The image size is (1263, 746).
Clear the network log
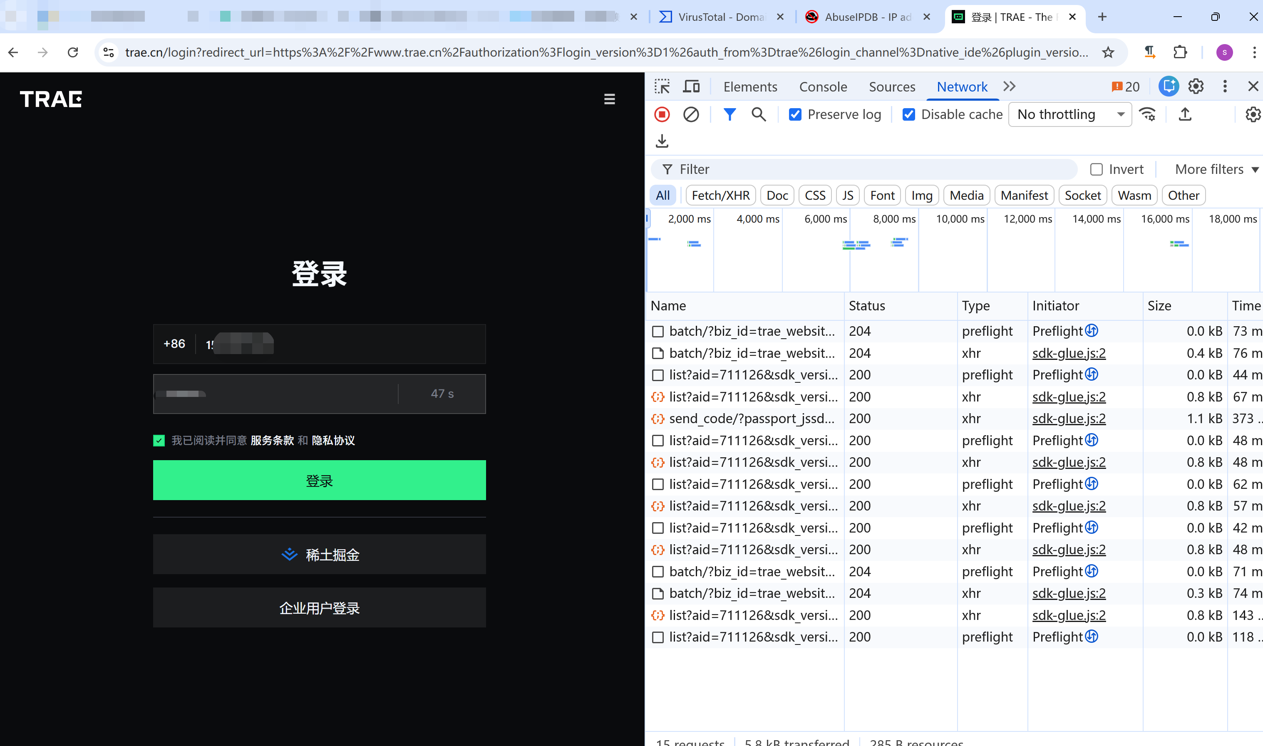(x=691, y=114)
